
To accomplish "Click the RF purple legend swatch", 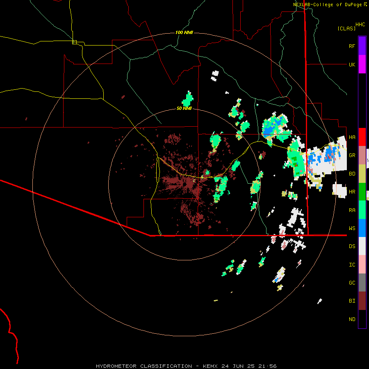I will tap(362, 46).
